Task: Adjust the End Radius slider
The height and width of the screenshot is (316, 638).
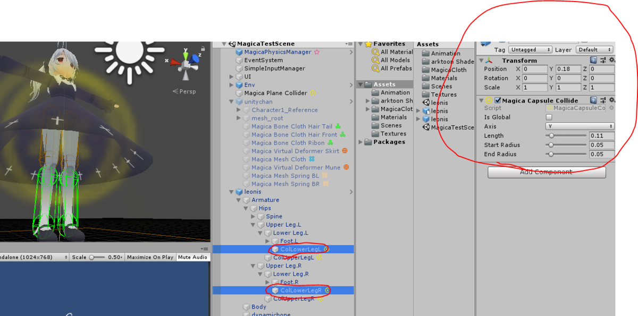Action: (566, 154)
